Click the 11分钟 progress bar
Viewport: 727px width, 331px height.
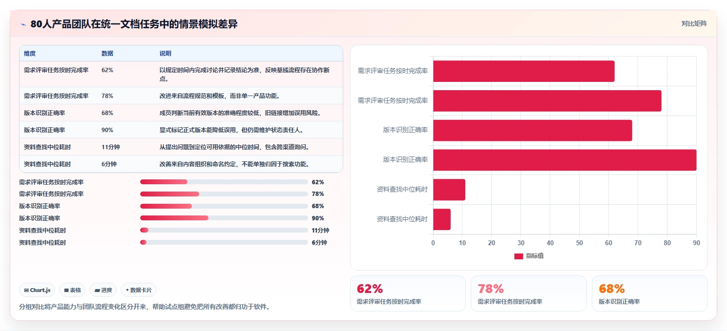tap(224, 230)
